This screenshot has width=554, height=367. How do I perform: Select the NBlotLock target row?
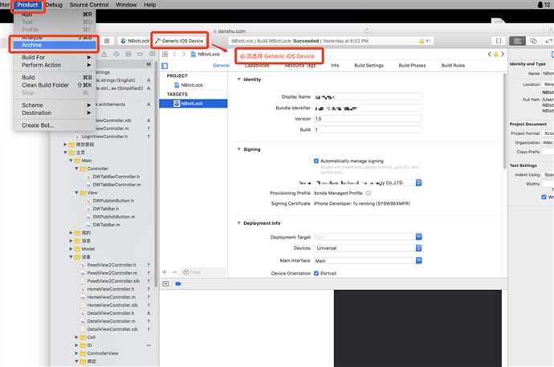point(193,104)
